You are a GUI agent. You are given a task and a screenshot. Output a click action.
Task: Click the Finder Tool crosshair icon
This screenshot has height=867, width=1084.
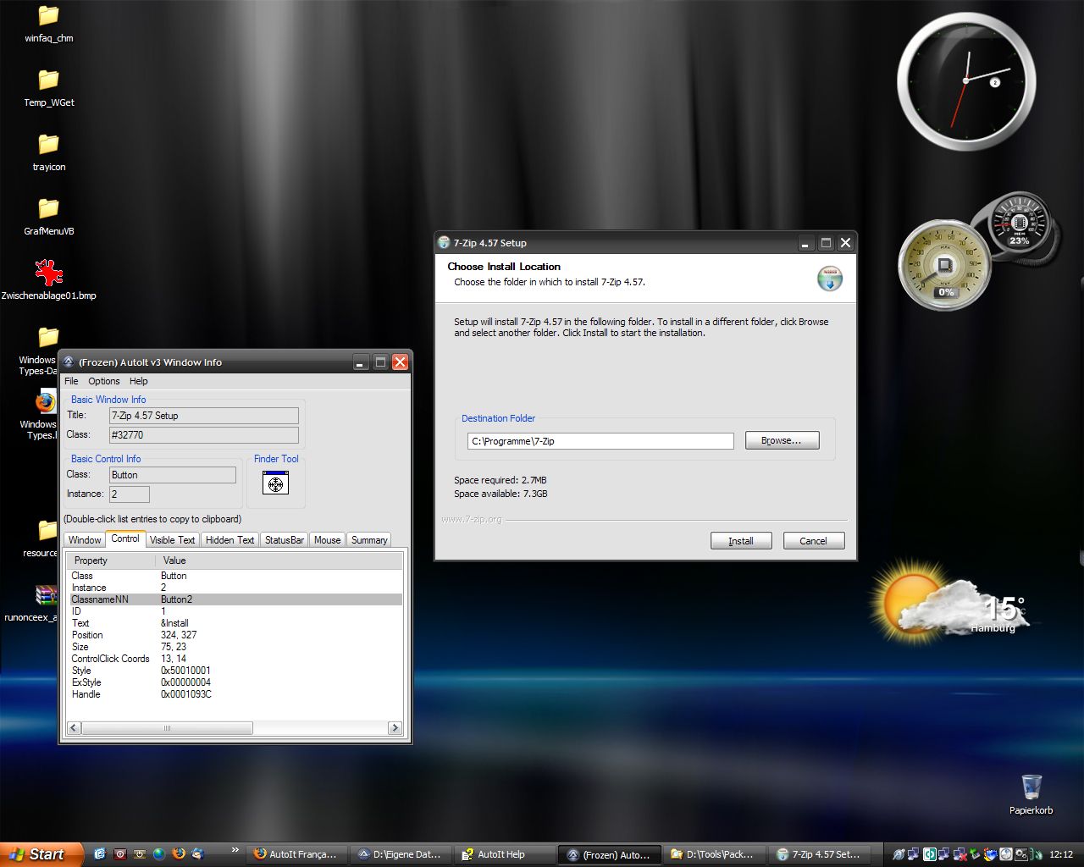tap(275, 483)
